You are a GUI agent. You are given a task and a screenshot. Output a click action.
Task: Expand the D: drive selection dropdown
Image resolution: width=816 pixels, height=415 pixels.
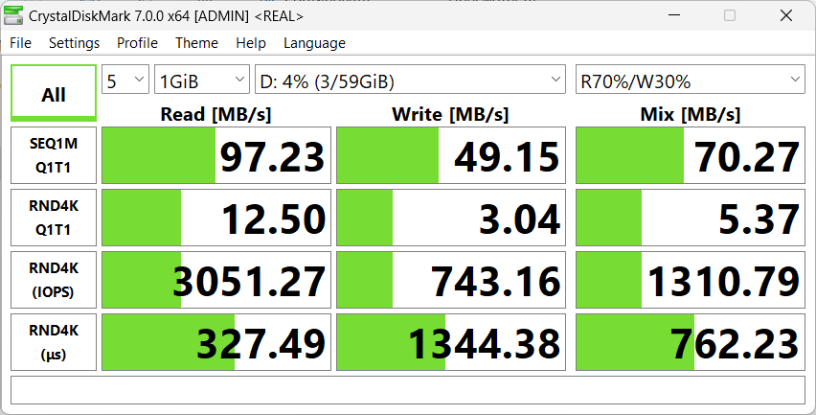(410, 80)
